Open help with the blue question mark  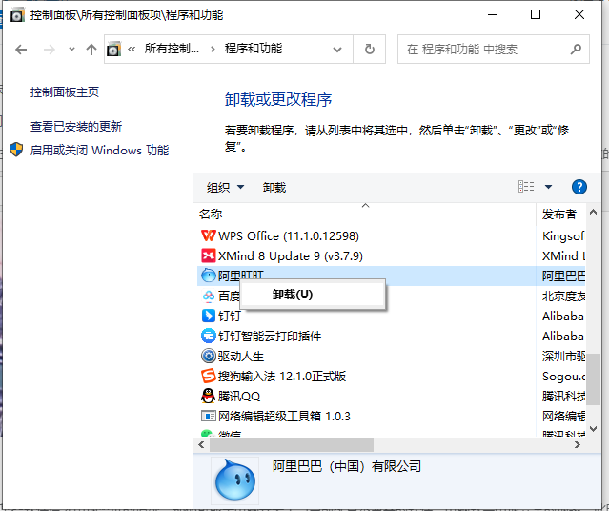pyautogui.click(x=579, y=187)
